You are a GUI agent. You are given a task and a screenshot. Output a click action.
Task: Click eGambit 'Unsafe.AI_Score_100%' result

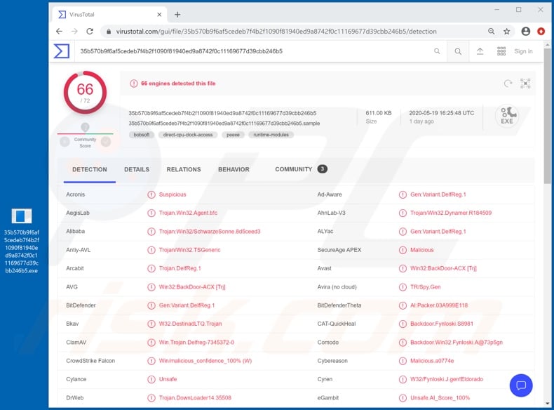click(440, 397)
